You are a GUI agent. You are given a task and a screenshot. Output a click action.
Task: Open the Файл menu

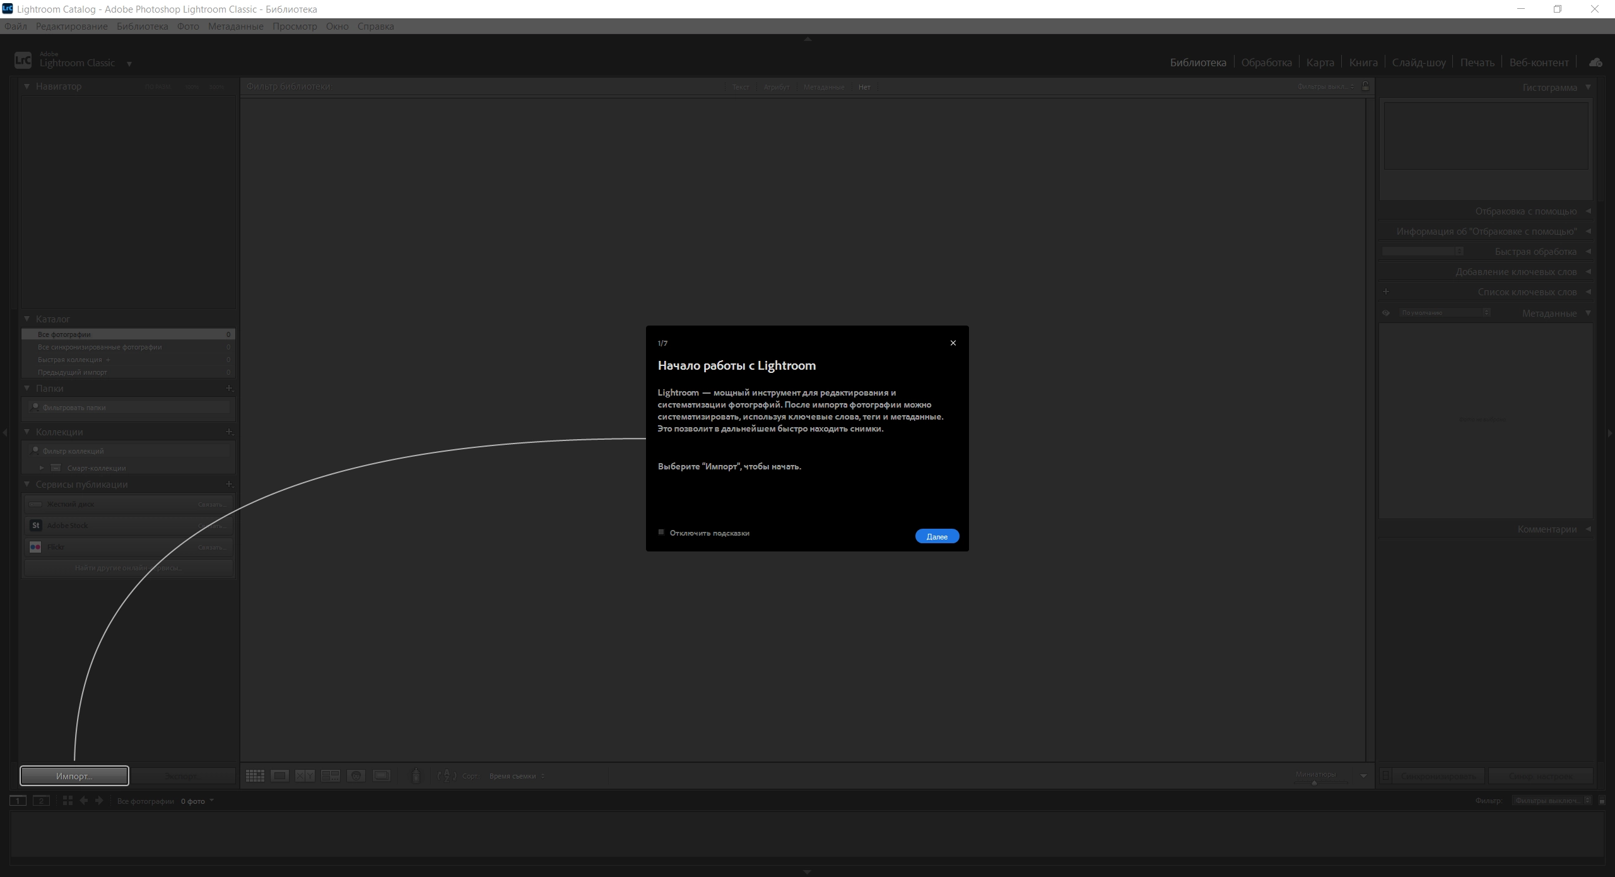(16, 26)
